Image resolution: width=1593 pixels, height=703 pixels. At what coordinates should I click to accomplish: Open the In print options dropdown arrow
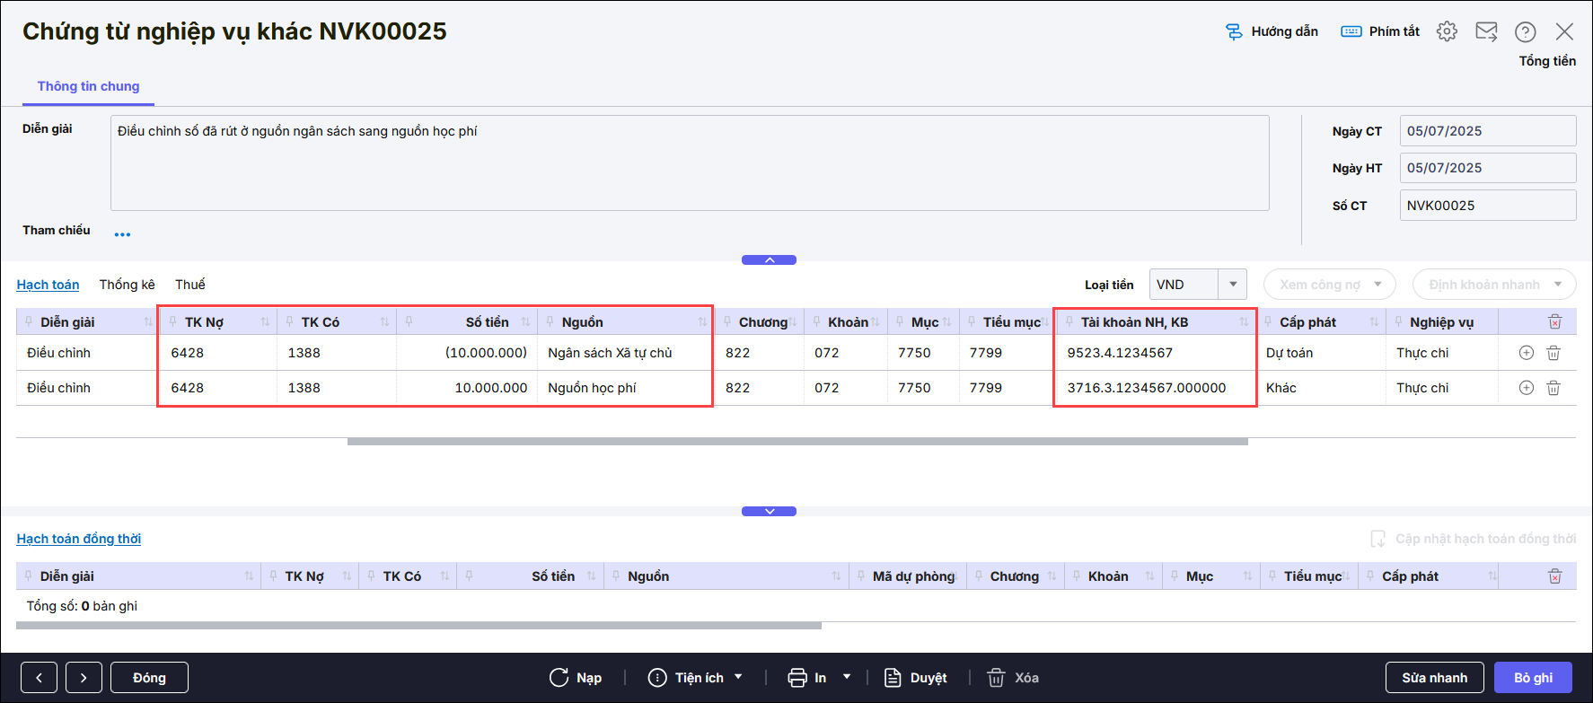(x=846, y=677)
